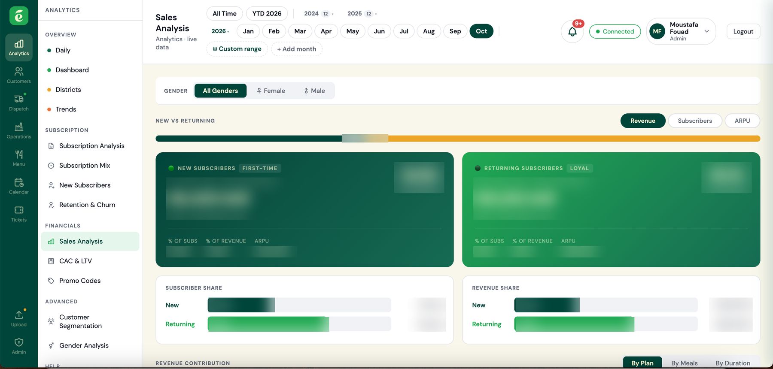773x369 pixels.
Task: Open CAC & LTV page
Action: [90, 261]
